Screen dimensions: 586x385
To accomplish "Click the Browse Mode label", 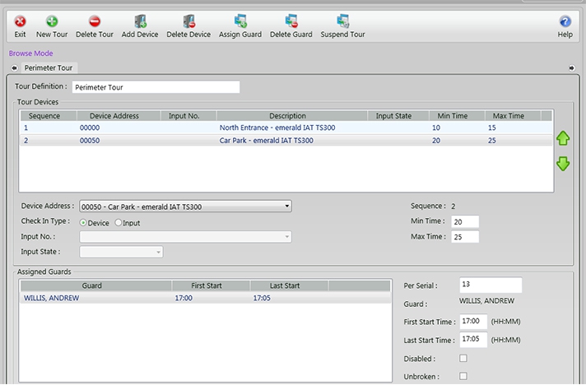I will point(30,53).
